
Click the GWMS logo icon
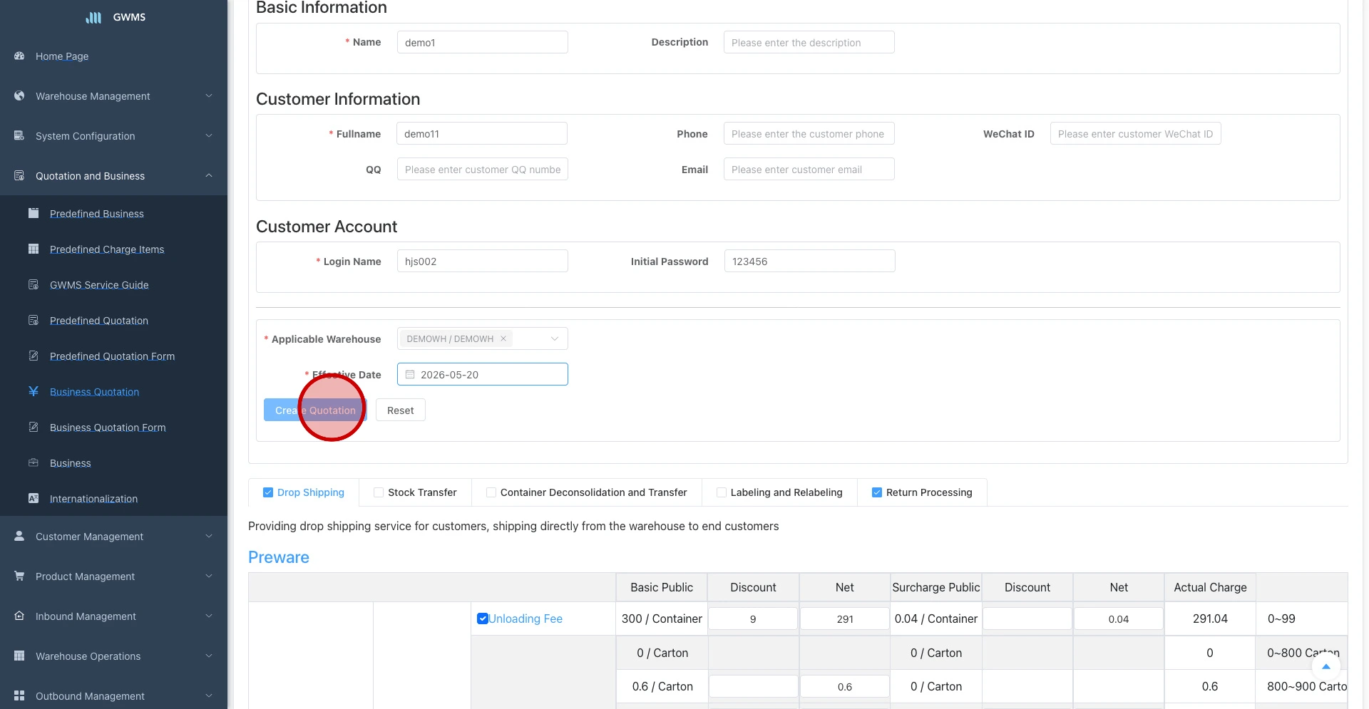pyautogui.click(x=93, y=17)
